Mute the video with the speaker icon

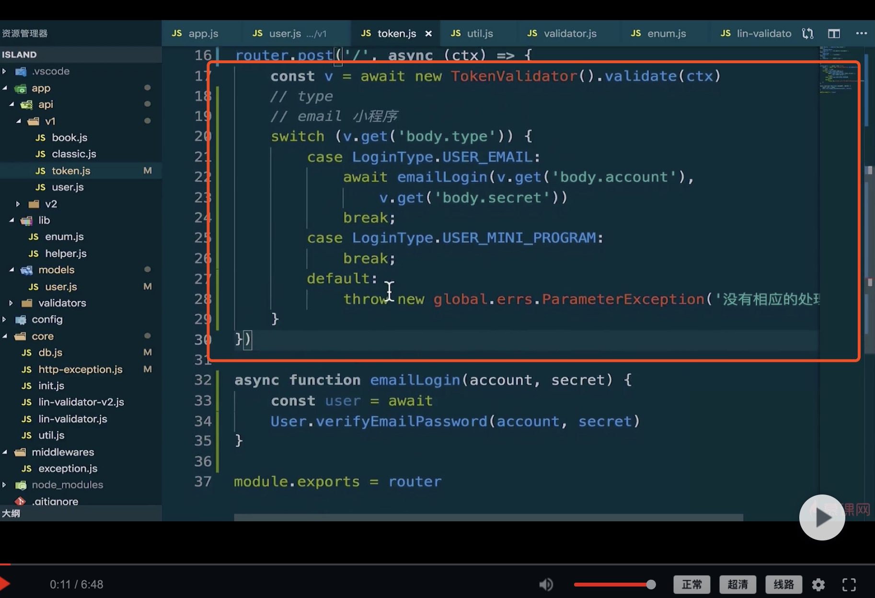pyautogui.click(x=546, y=585)
